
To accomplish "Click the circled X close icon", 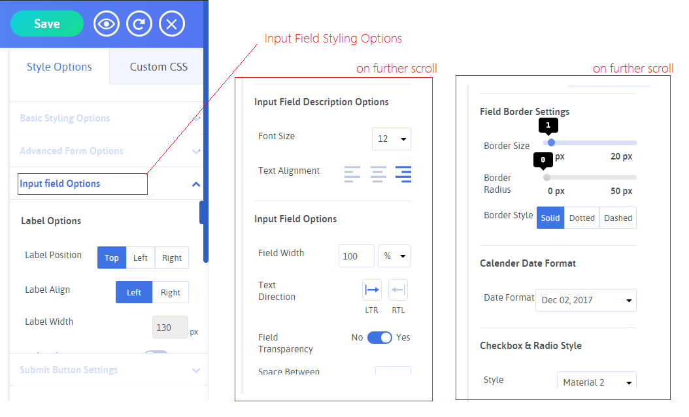I will click(x=171, y=24).
